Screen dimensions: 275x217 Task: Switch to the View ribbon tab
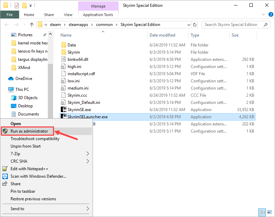[x=68, y=15]
